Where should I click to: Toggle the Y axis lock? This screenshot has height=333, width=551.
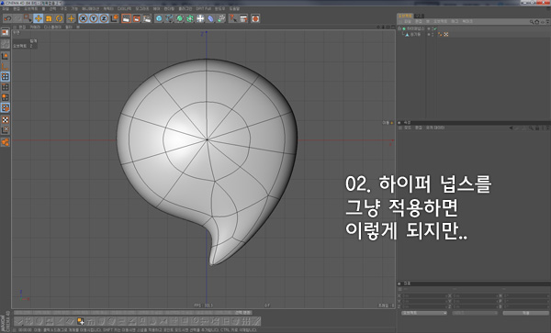coord(94,18)
